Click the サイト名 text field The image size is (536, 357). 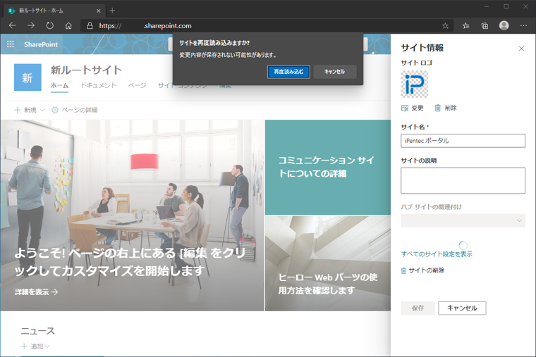[x=463, y=141]
